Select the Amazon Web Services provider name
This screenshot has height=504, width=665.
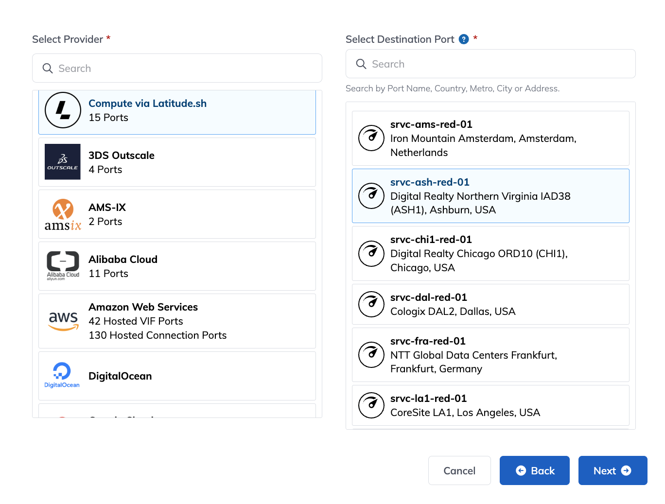point(143,307)
